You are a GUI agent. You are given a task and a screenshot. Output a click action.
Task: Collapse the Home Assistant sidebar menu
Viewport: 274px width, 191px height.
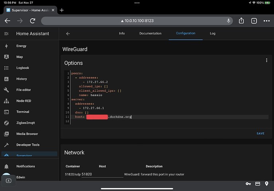tap(6, 33)
